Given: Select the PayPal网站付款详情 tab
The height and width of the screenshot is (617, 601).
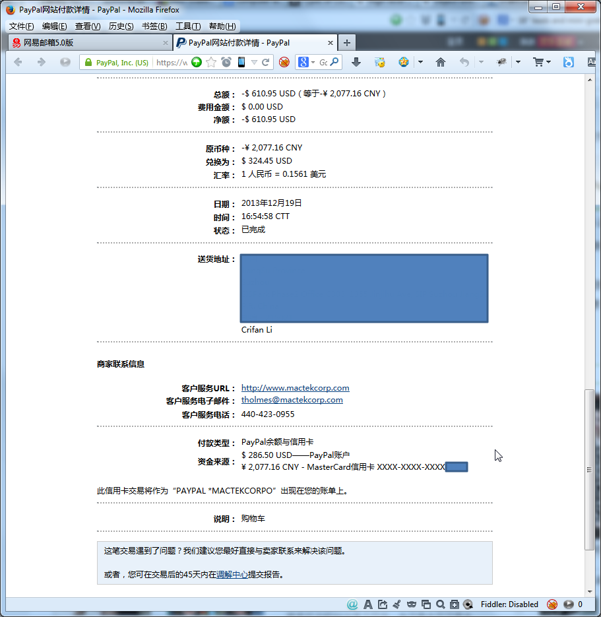Looking at the screenshot, I should click(x=255, y=42).
